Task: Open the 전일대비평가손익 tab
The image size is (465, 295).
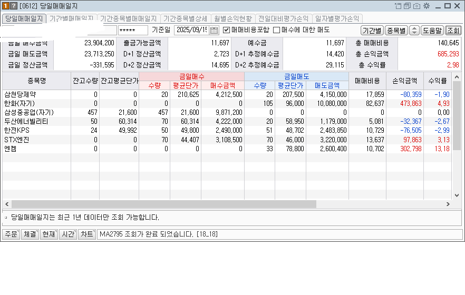Action: [x=284, y=18]
